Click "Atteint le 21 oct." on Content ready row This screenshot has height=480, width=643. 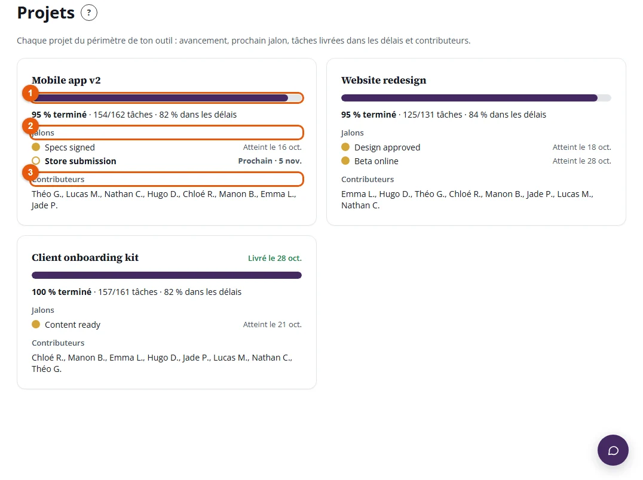click(272, 324)
